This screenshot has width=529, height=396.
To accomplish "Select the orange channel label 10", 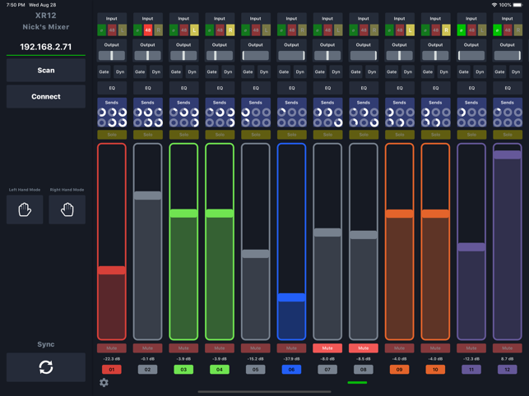I will (435, 370).
